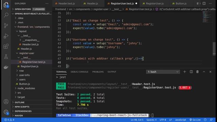Open the Explorer view in activity bar
This screenshot has width=217, height=122.
6,5
